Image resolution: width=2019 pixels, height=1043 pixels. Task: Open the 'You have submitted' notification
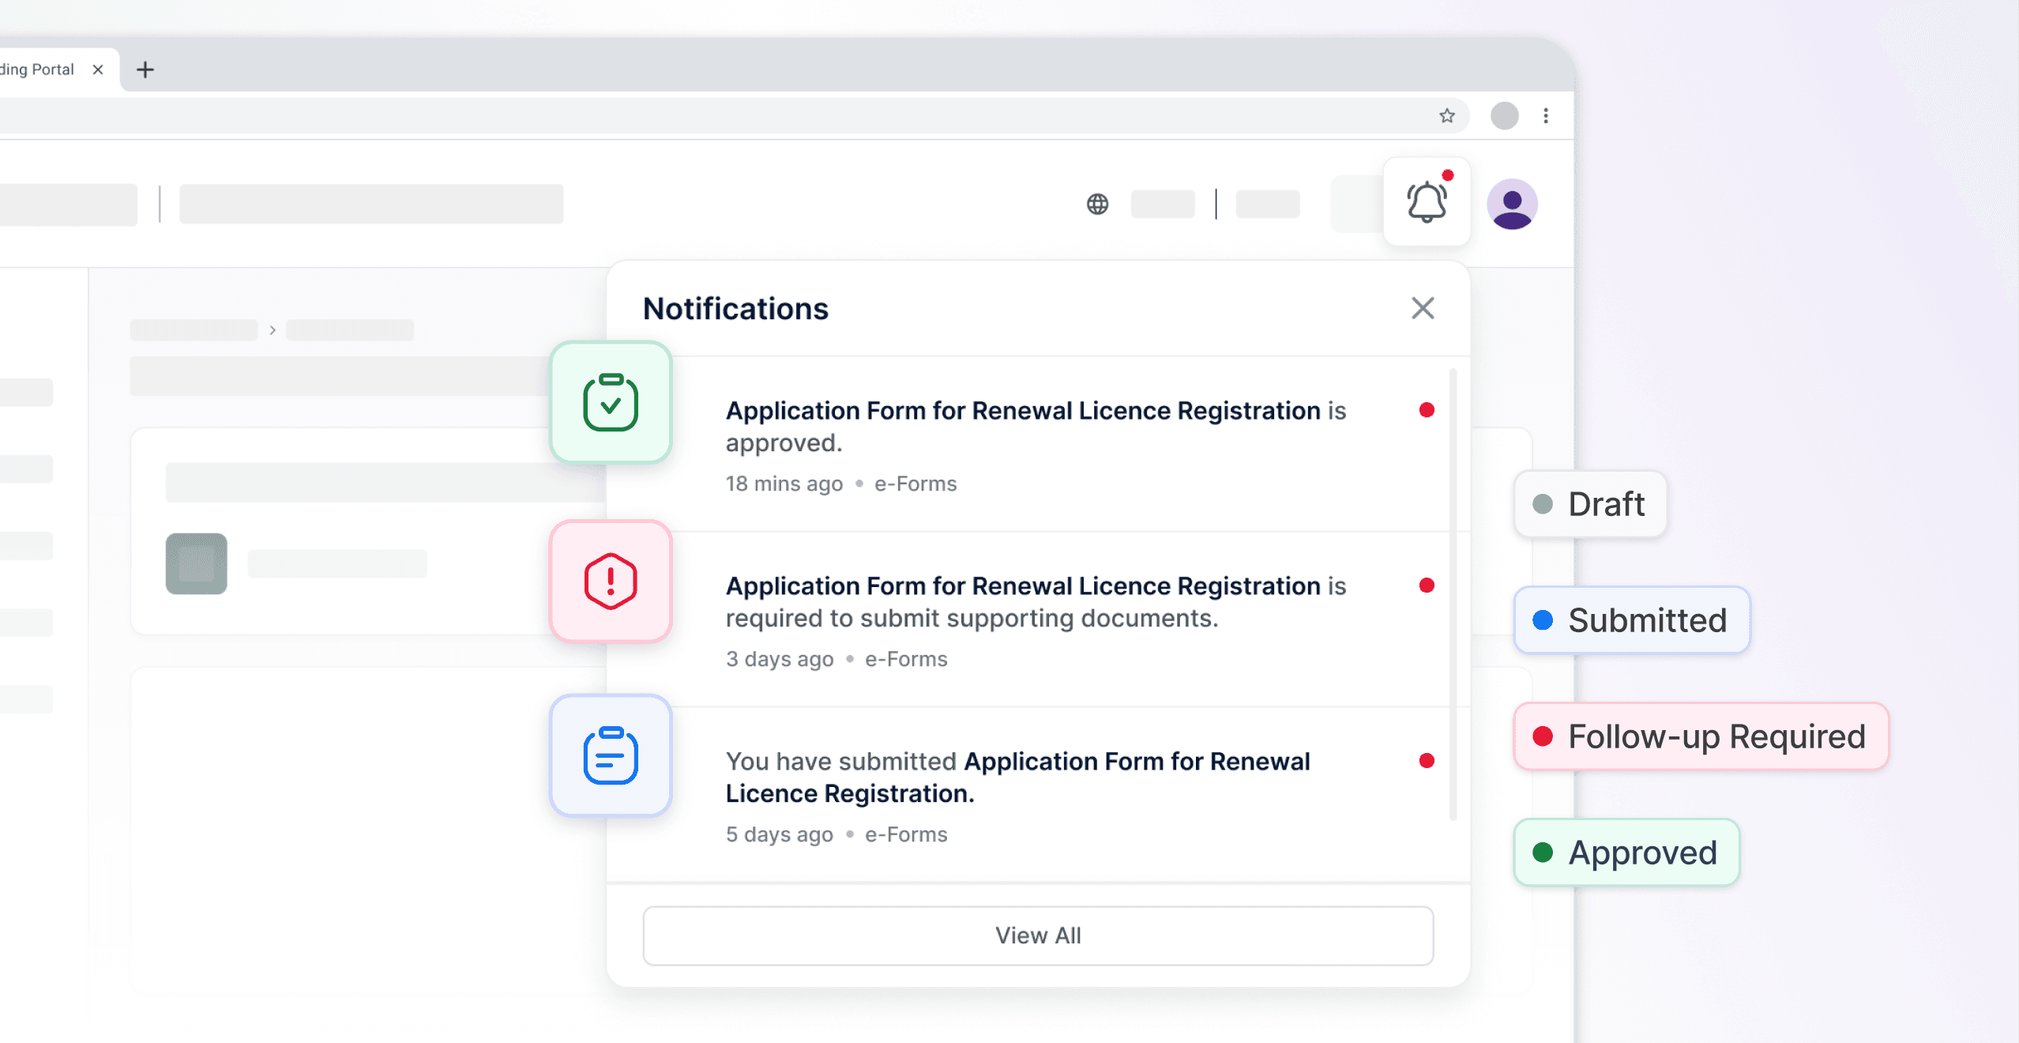point(1019,778)
